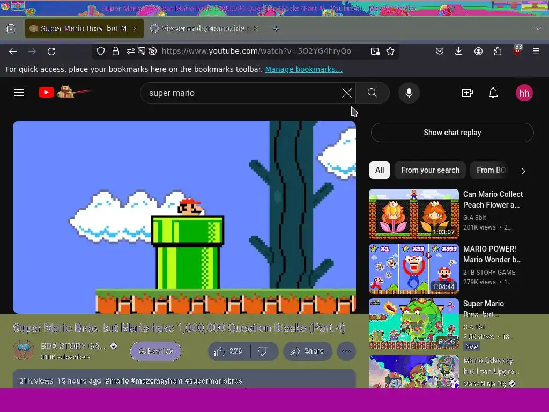Viewport: 549px width, 412px height.
Task: Open the hh account avatar menu
Action: (x=524, y=93)
